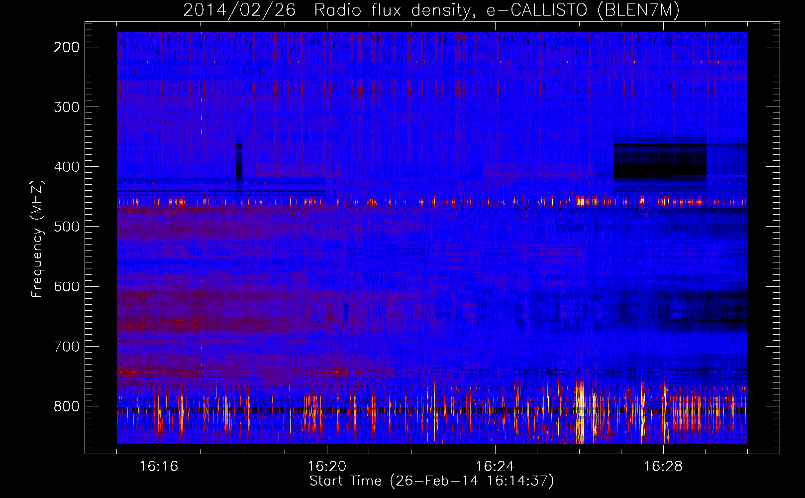
Task: Click the 16:28 time tick label
Action: coord(663,467)
